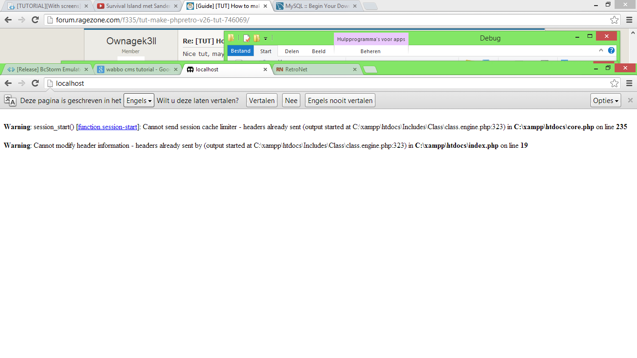Image resolution: width=637 pixels, height=358 pixels.
Task: Click the localhost address bar
Action: coord(326,83)
